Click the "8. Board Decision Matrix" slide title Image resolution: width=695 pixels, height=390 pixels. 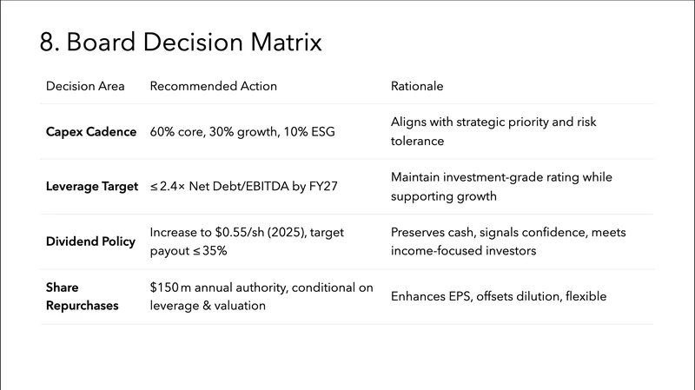tap(181, 42)
